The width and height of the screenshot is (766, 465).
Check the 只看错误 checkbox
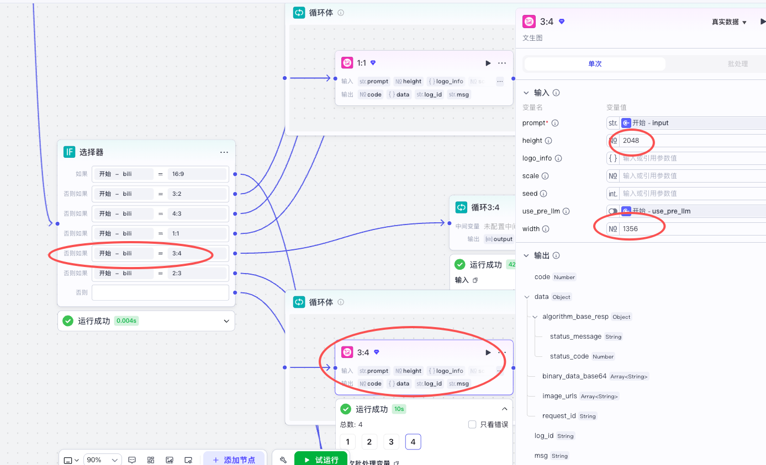click(472, 425)
